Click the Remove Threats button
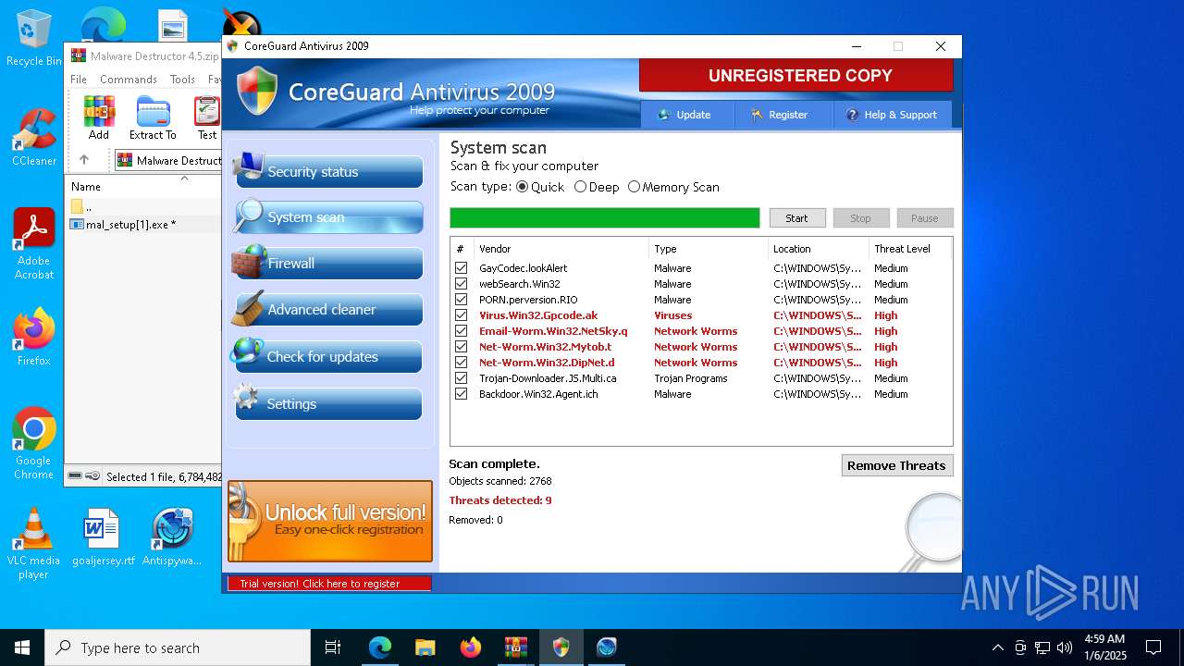 896,465
